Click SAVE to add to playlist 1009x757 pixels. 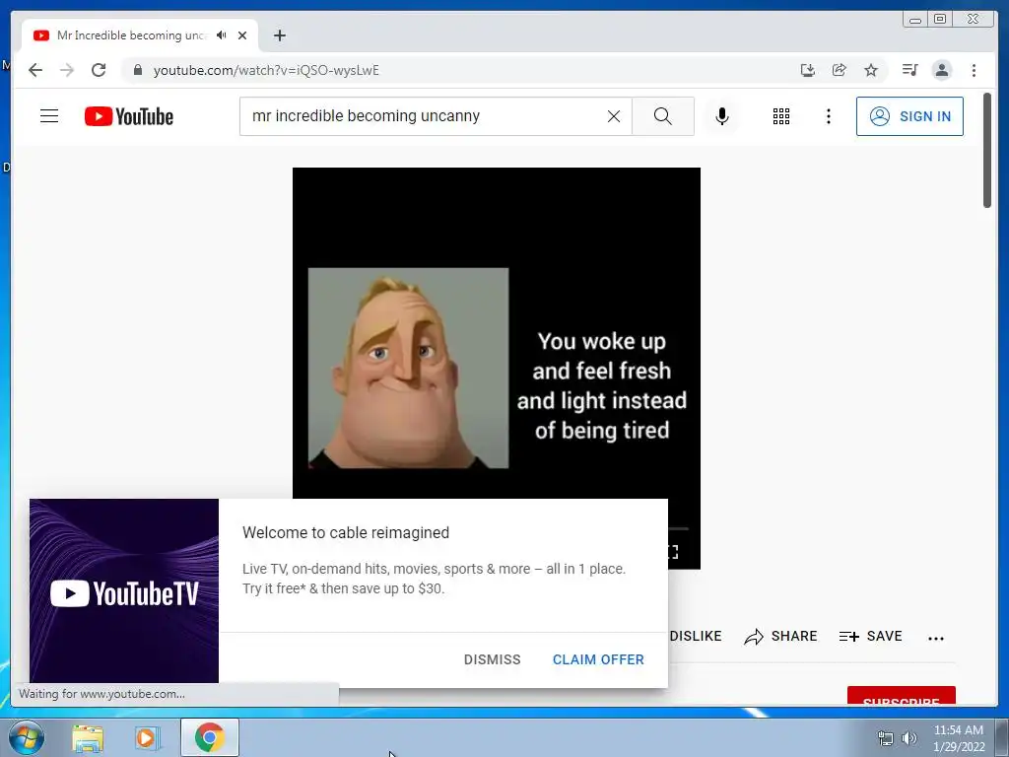tap(871, 636)
